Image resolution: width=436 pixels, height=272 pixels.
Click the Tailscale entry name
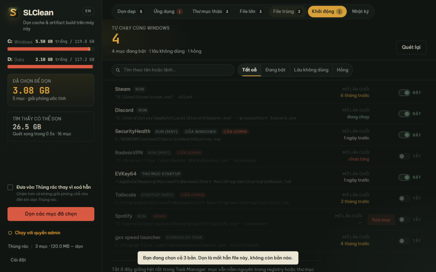click(125, 195)
